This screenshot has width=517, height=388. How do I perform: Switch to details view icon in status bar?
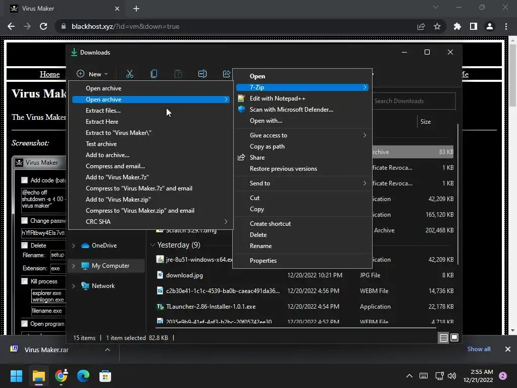click(x=443, y=338)
